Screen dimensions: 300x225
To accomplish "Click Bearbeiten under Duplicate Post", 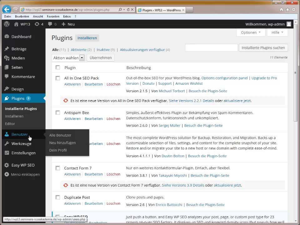I will coord(93,203).
